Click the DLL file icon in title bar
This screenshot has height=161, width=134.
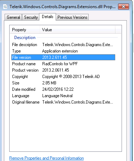(x=5, y=7)
